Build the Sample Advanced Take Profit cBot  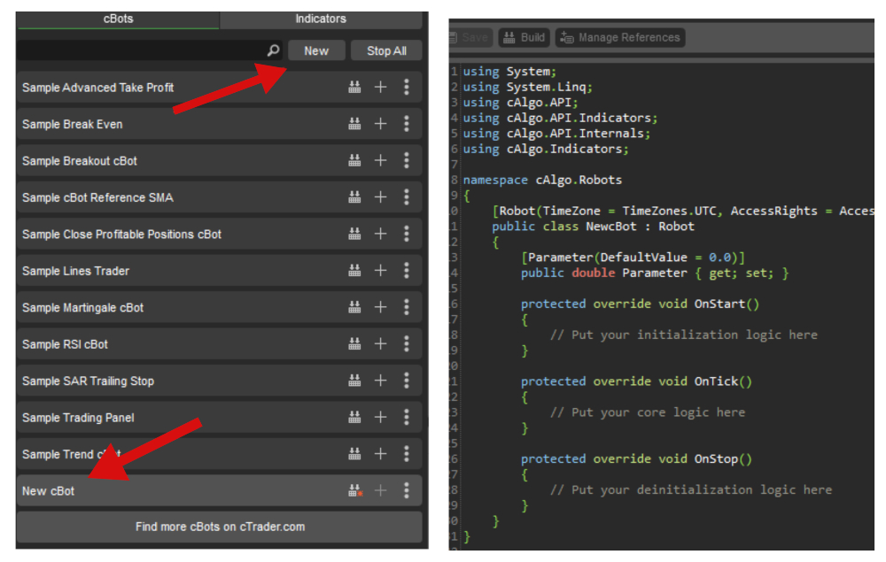[354, 87]
